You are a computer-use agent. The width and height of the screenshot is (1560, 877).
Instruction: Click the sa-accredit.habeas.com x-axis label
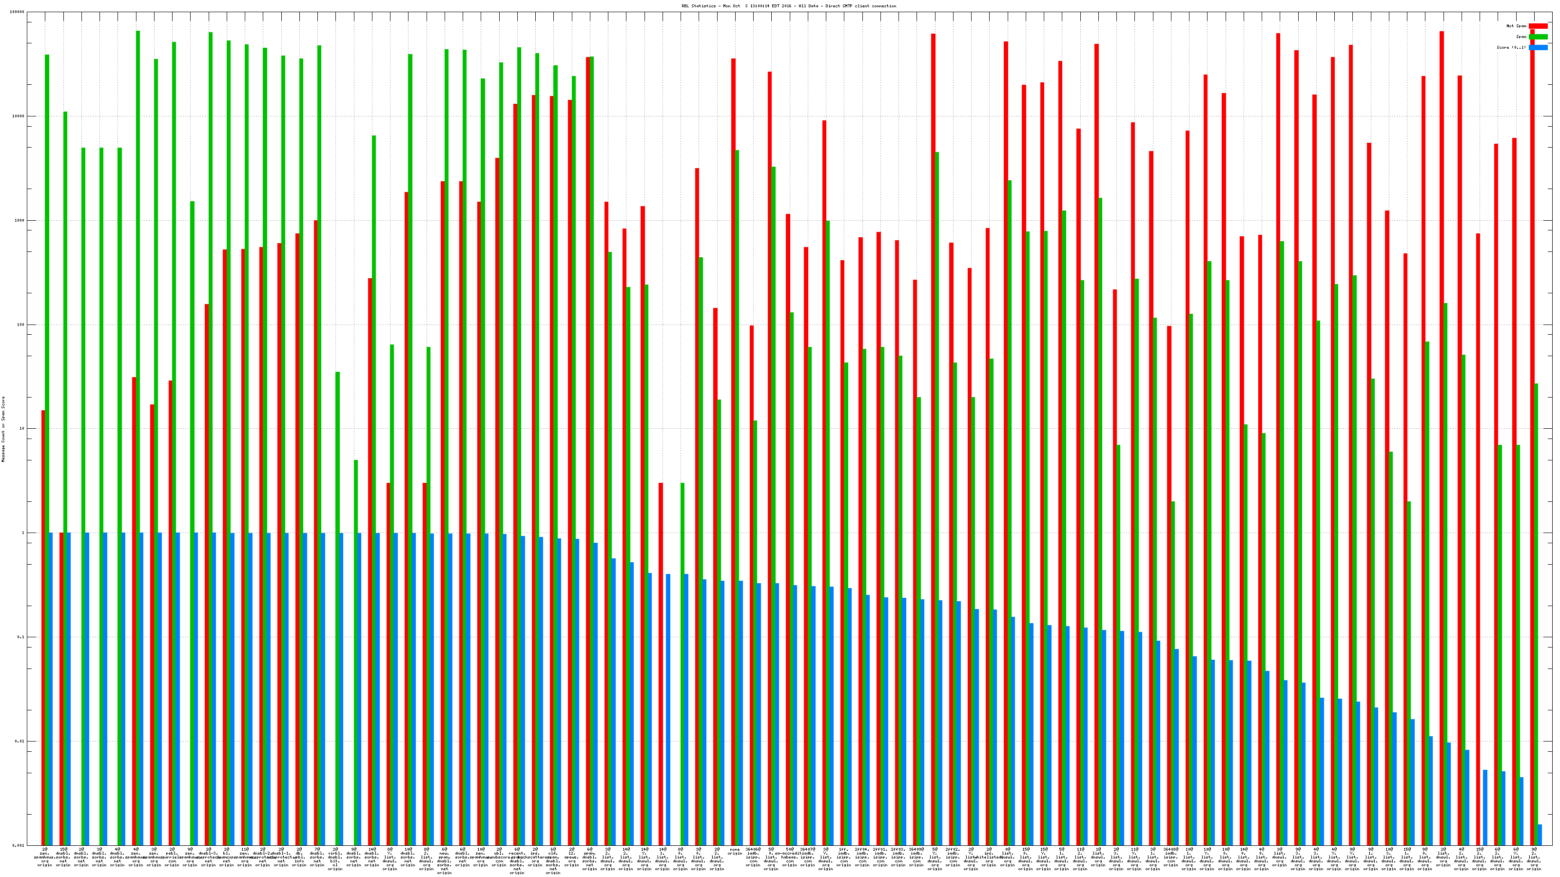789,857
